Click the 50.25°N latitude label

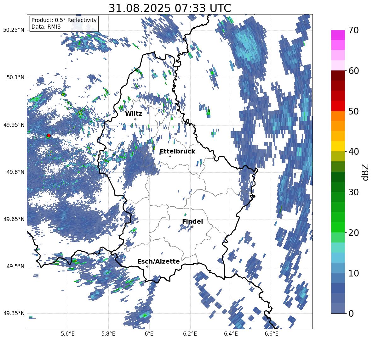tap(14, 30)
